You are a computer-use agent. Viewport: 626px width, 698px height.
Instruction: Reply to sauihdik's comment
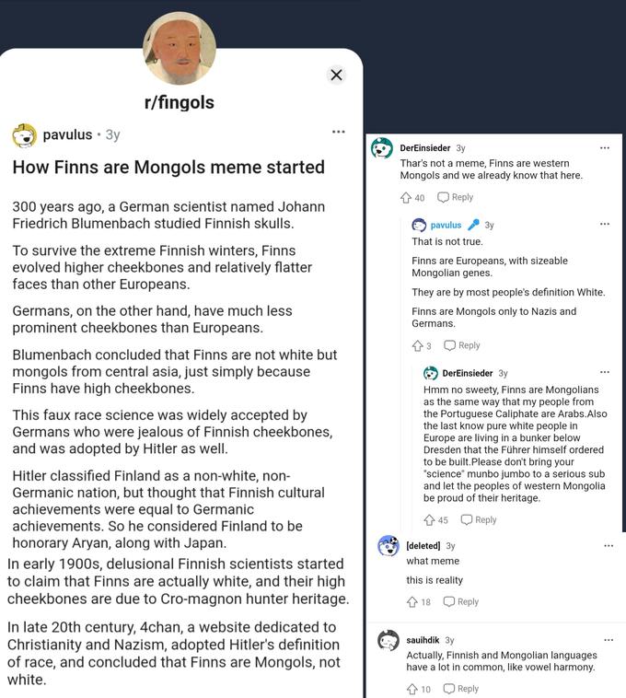click(x=460, y=688)
